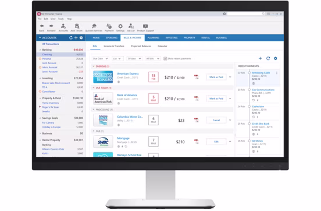Switch to the Spending tab
Image resolution: width=321 pixels, height=211 pixels.
[112, 38]
